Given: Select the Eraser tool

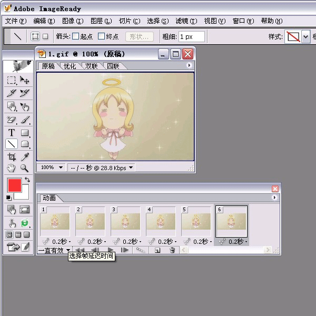Looking at the screenshot, I should pos(11,120).
